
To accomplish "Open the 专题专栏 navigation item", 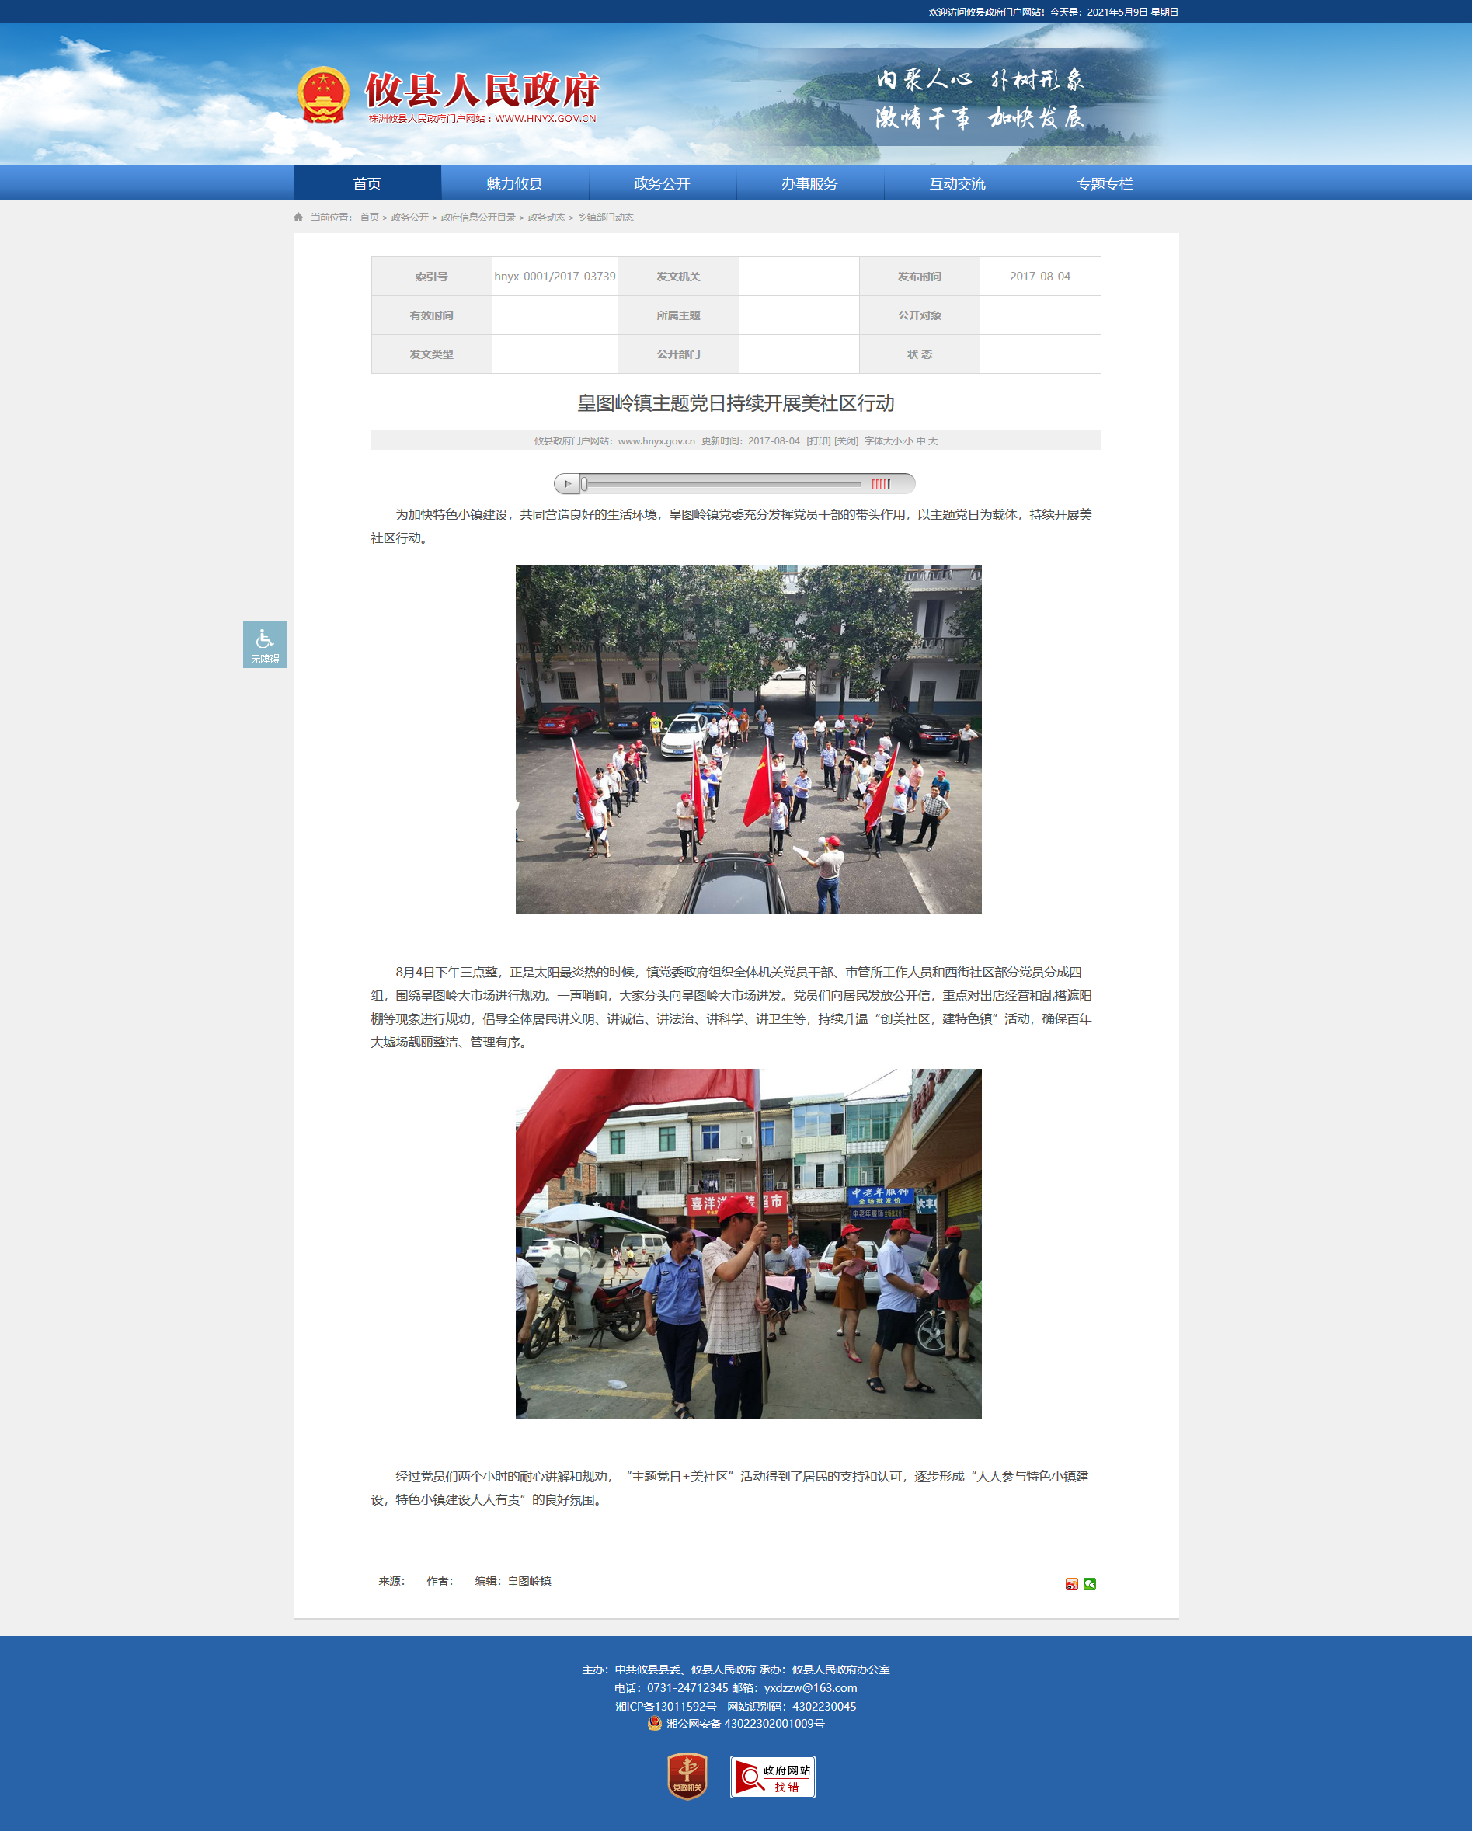I will 1105,183.
